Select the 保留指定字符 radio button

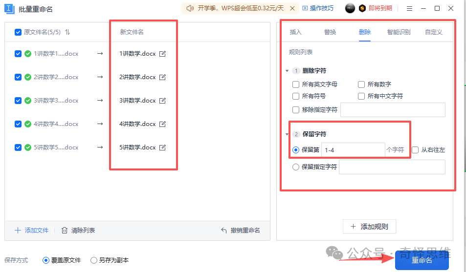click(x=296, y=167)
